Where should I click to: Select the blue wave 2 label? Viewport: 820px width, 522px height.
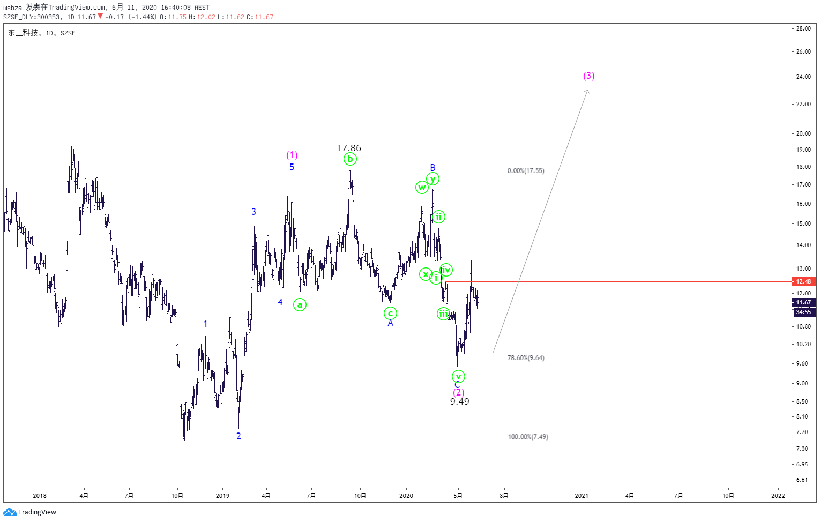pos(238,436)
